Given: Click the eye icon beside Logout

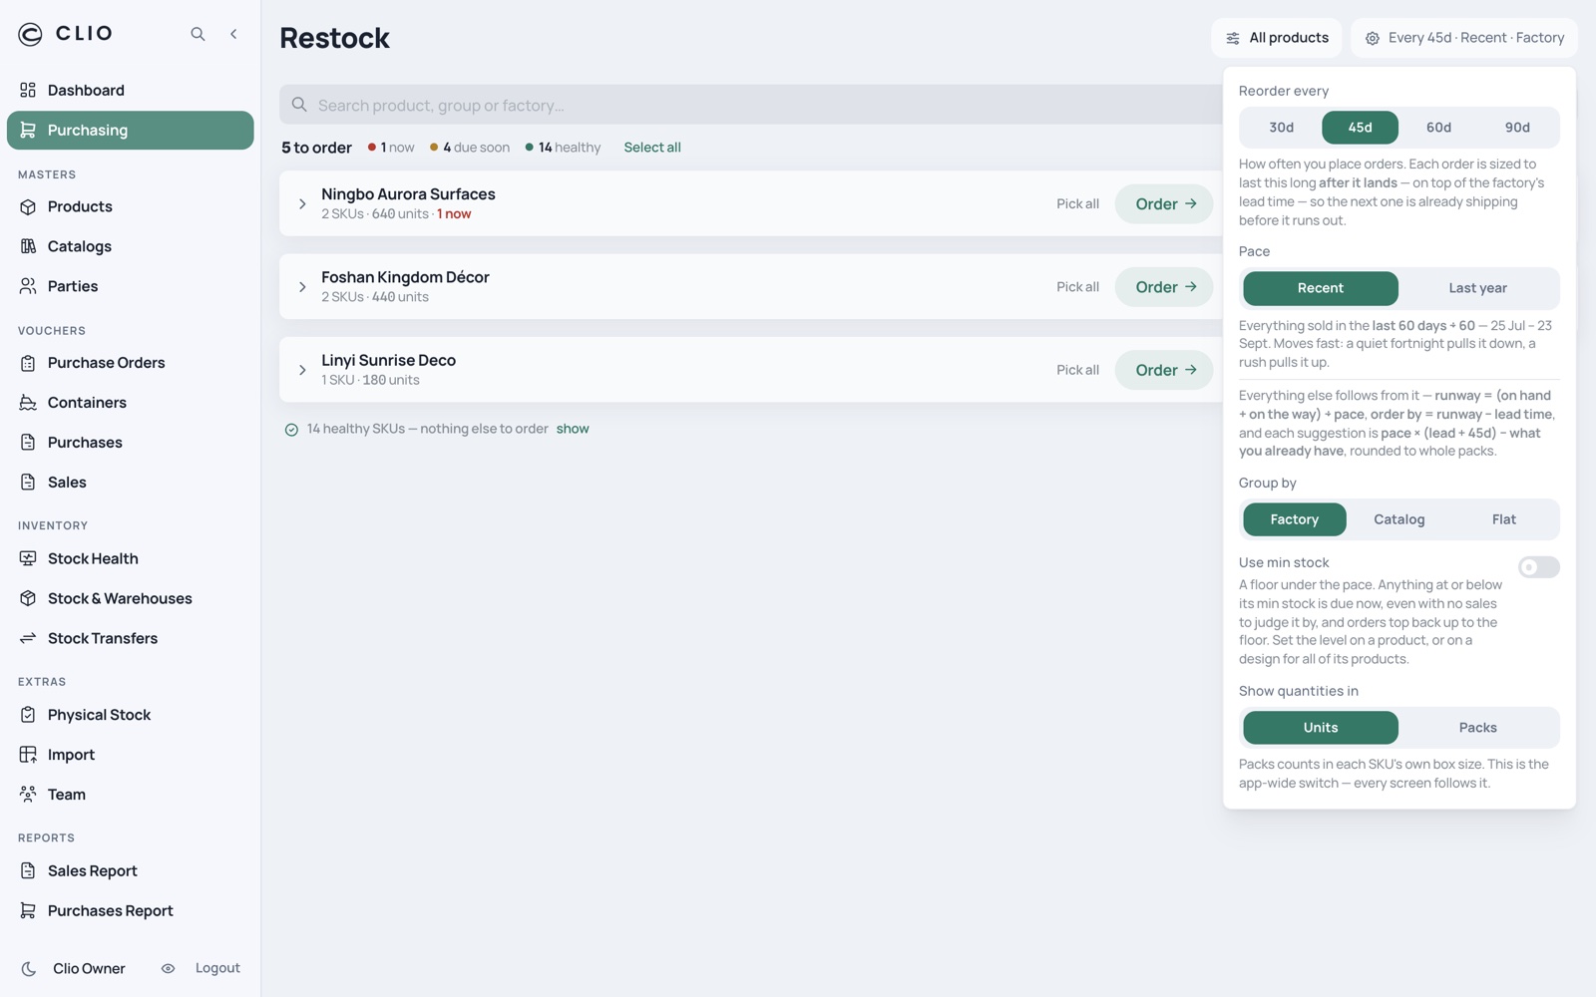Looking at the screenshot, I should (168, 968).
